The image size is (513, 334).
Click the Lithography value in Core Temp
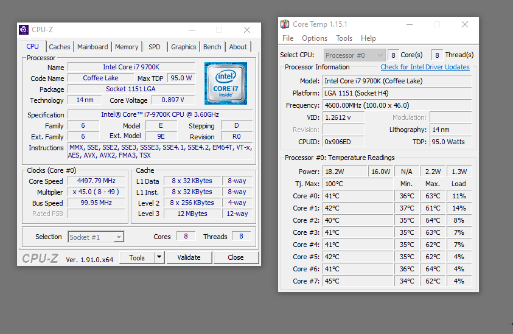click(451, 130)
